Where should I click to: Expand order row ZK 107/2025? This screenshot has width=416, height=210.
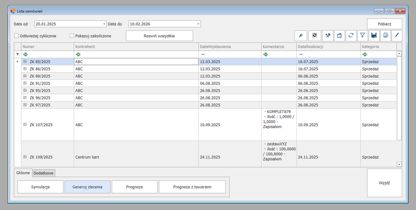click(x=25, y=125)
